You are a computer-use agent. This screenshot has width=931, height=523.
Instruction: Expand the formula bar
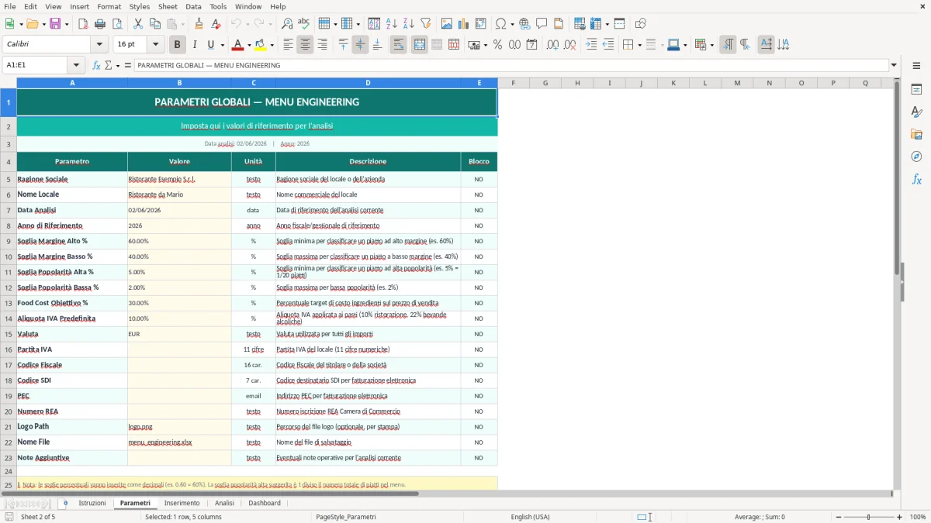(894, 65)
